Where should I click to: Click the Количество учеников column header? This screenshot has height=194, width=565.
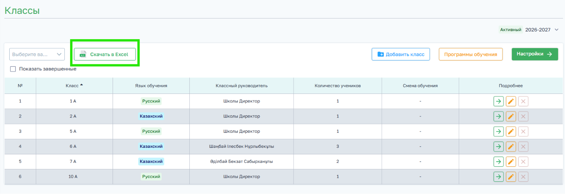point(338,85)
